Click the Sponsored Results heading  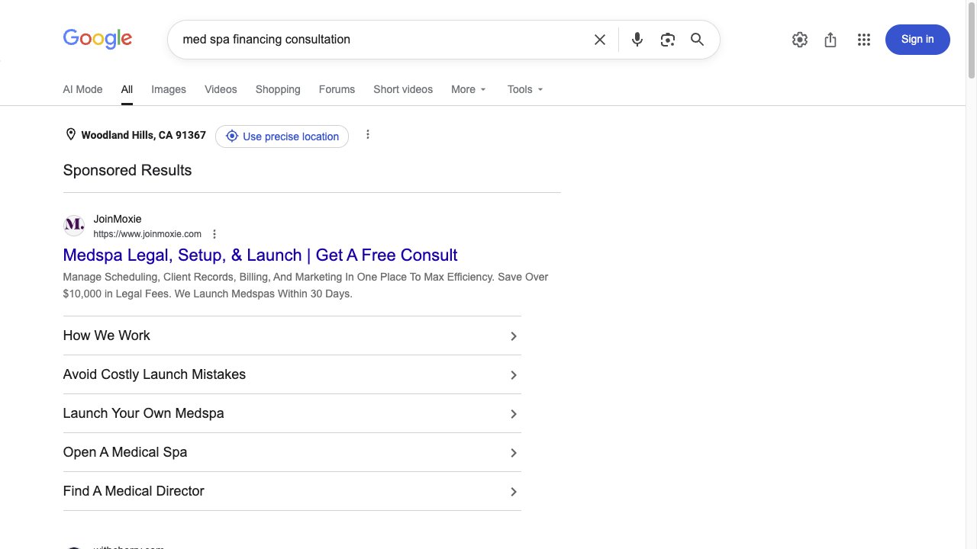pos(127,170)
